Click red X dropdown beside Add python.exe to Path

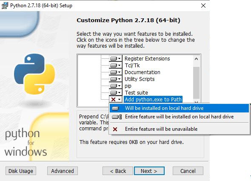pos(115,100)
